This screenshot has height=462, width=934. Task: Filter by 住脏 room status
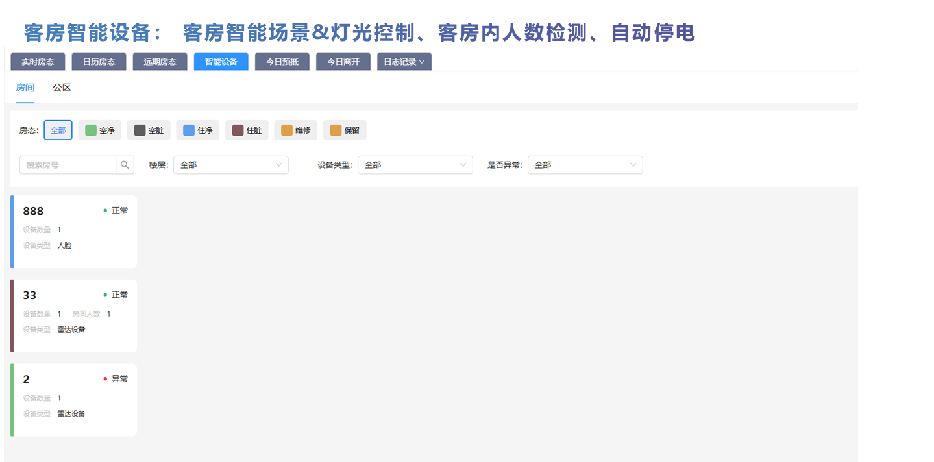247,130
